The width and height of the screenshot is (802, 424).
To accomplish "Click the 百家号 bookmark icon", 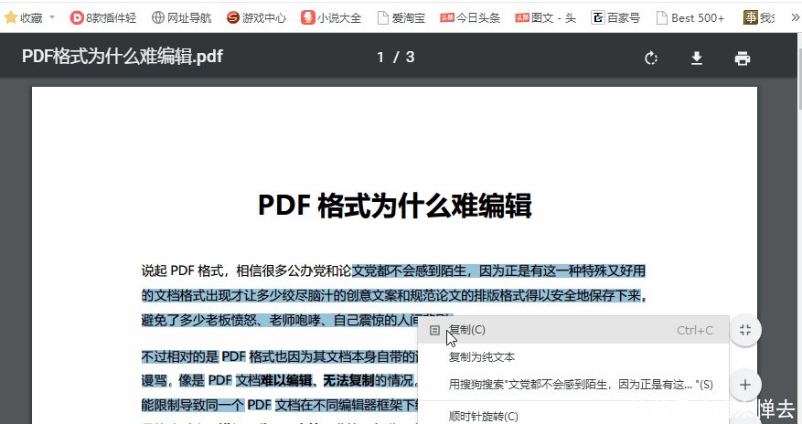I will tap(597, 18).
